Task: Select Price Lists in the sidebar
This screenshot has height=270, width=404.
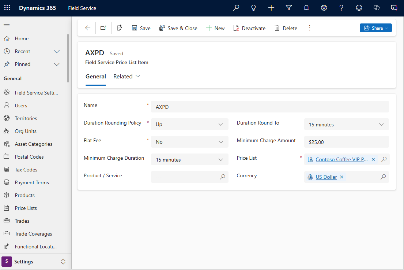Action: [26, 208]
